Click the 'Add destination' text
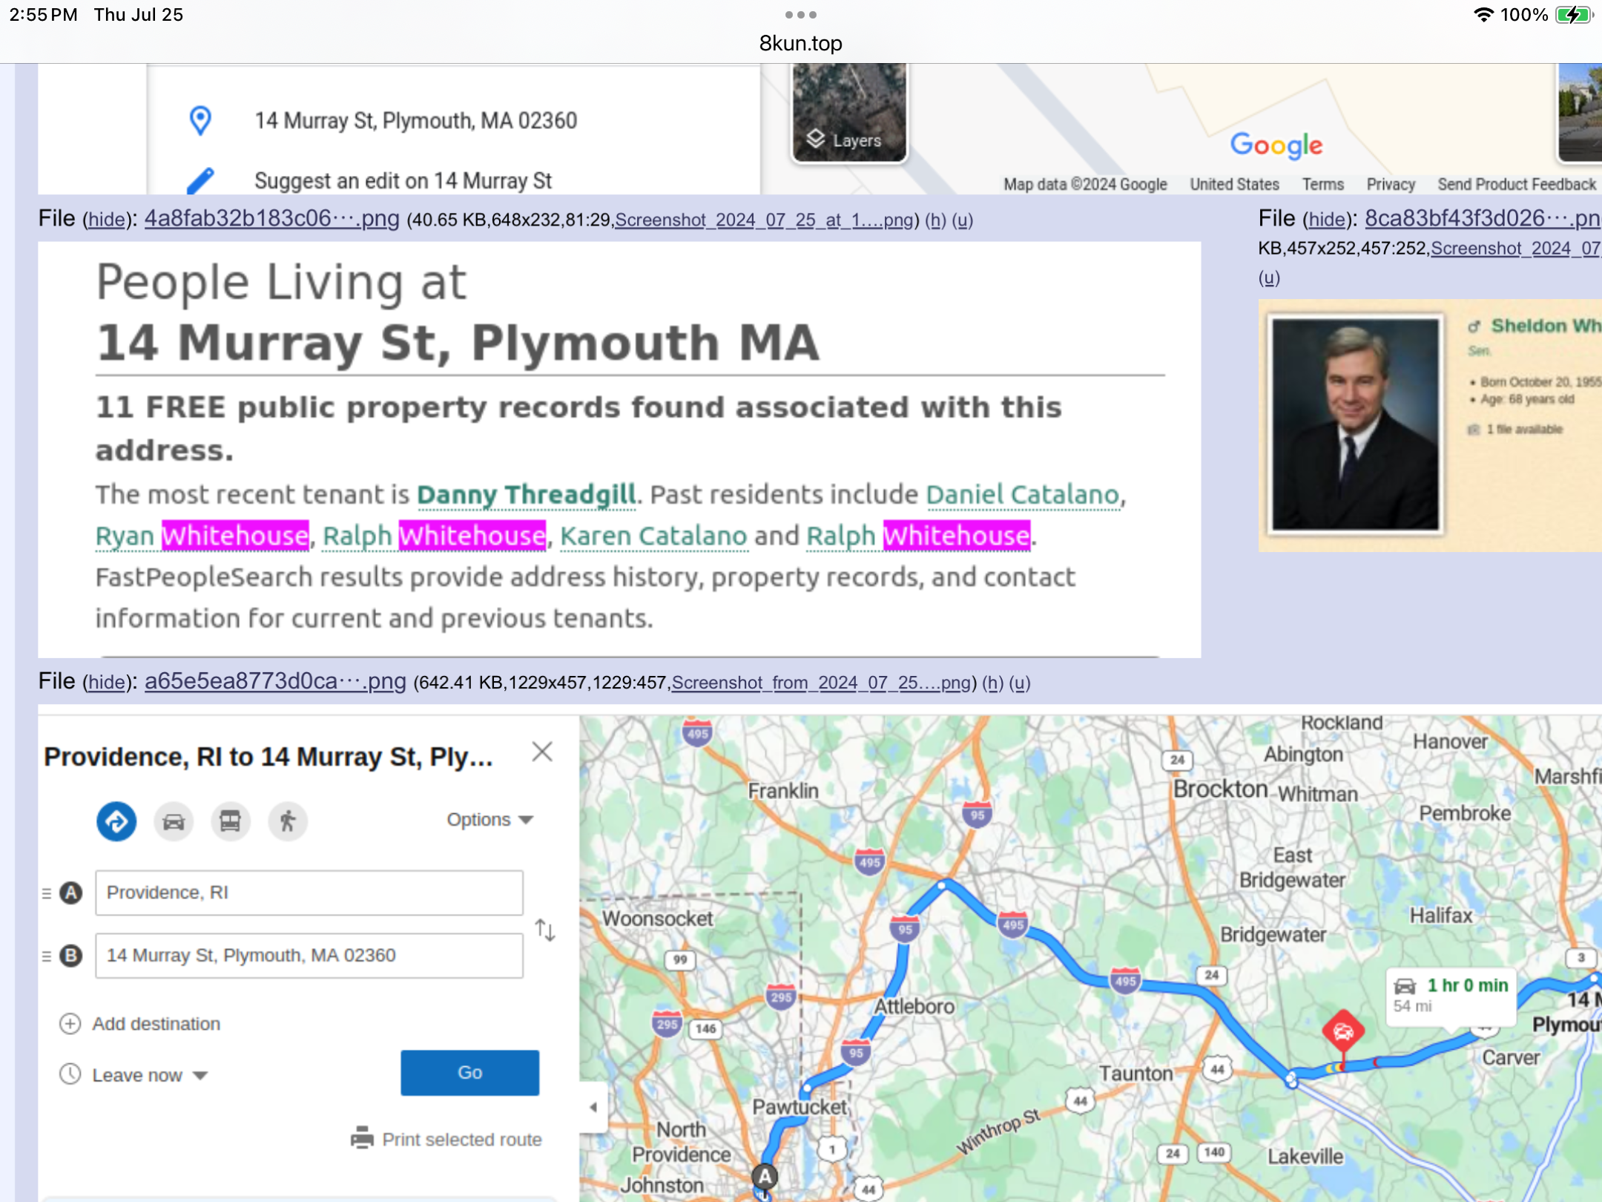 tap(156, 1024)
